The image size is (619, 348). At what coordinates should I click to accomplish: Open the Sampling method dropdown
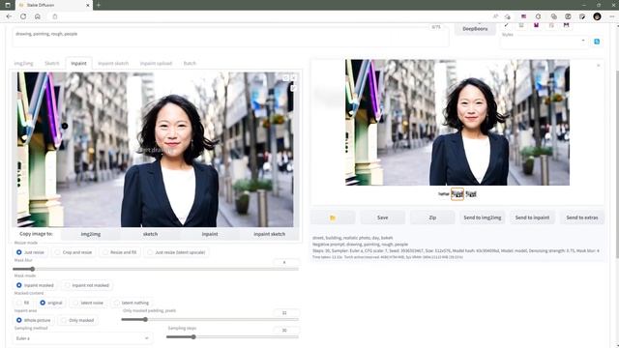pyautogui.click(x=82, y=338)
